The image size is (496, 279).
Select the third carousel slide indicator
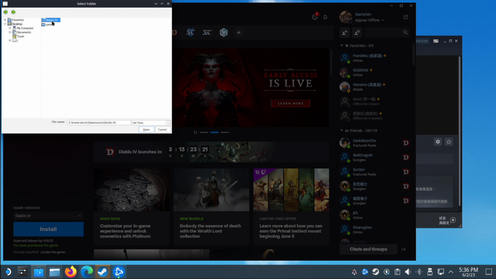[225, 132]
